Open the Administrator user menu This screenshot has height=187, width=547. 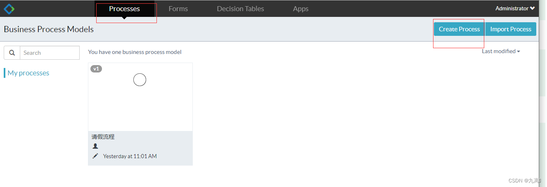[x=514, y=8]
